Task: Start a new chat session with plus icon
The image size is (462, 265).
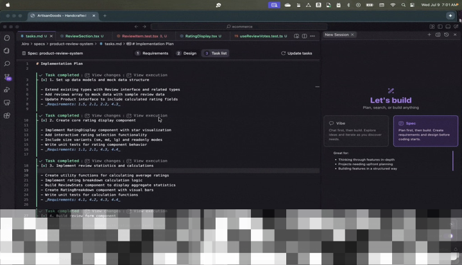Action: 429,35
